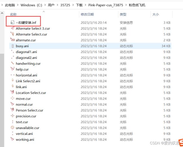Select file name busy.ani

pyautogui.click(x=22, y=46)
